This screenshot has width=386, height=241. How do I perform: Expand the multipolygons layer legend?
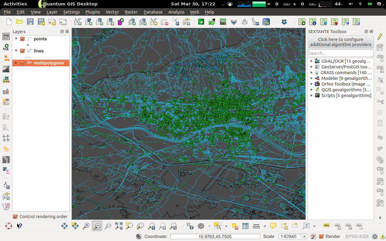tap(16, 63)
